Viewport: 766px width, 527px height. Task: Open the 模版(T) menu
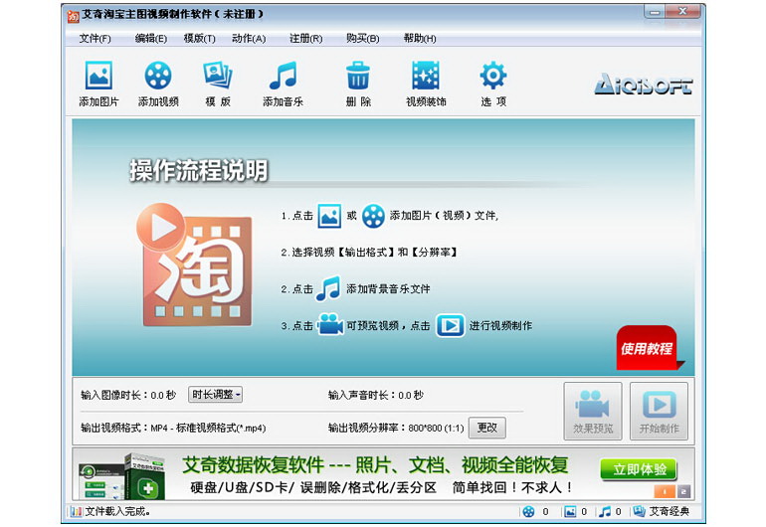pyautogui.click(x=199, y=38)
